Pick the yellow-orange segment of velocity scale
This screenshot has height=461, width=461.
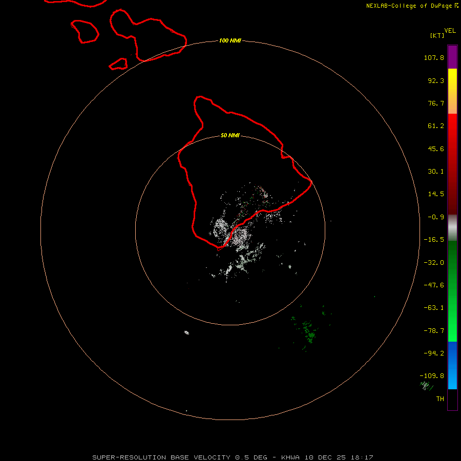click(x=452, y=91)
